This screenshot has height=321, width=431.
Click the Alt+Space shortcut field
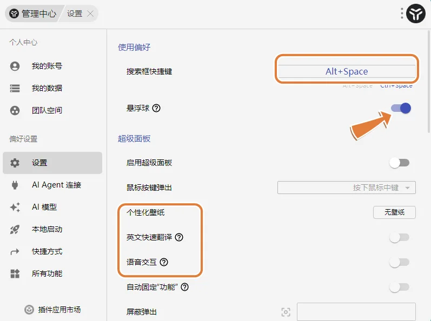(347, 71)
